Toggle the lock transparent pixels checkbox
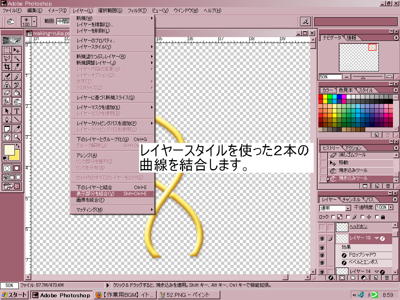This screenshot has height=300, width=400. 333,217
